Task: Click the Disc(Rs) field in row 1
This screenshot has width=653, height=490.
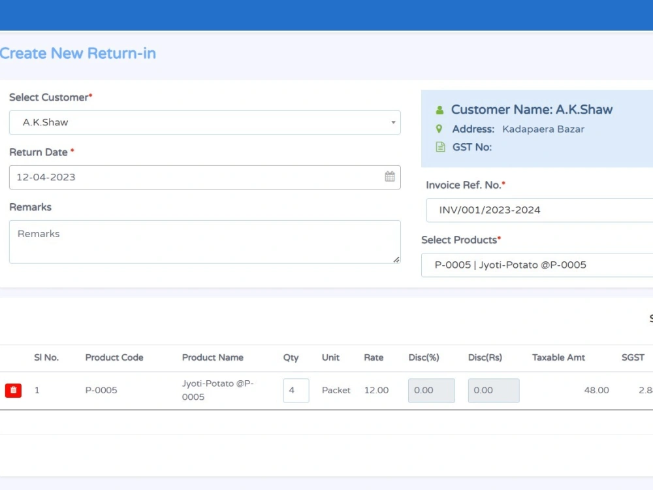Action: click(494, 391)
